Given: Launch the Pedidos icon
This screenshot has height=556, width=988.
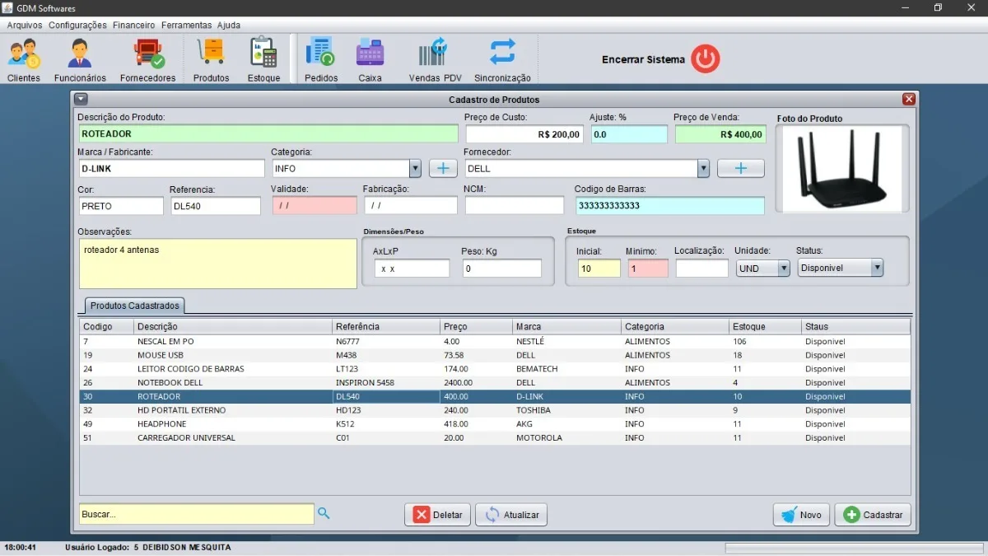Looking at the screenshot, I should (320, 53).
